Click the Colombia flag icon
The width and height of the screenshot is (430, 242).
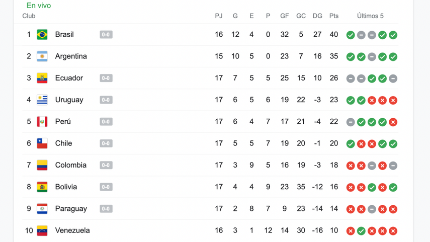[42, 165]
